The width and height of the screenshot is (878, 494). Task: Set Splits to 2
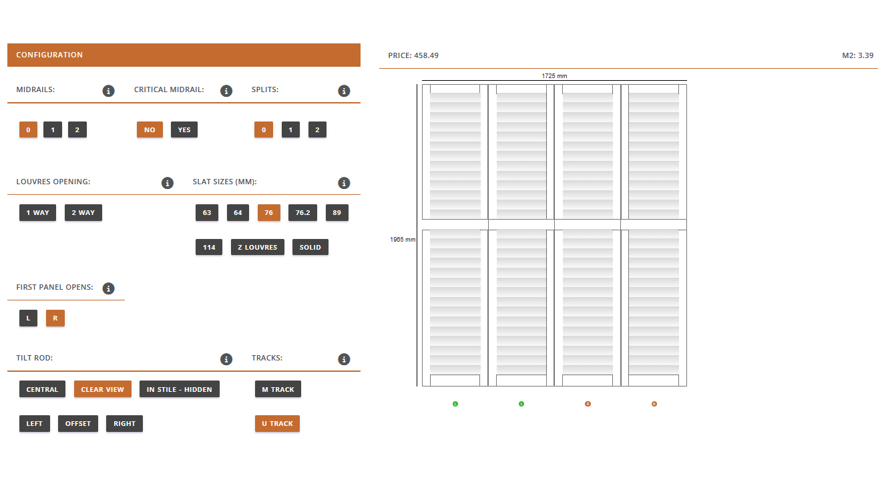click(317, 130)
